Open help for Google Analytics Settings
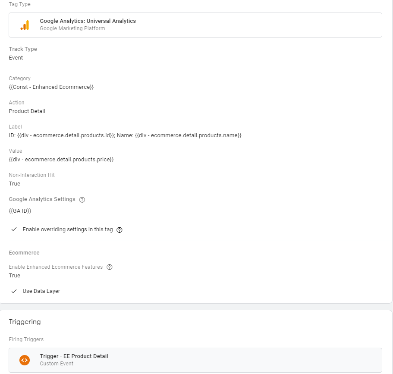Viewport: 393px width, 374px height. point(82,200)
